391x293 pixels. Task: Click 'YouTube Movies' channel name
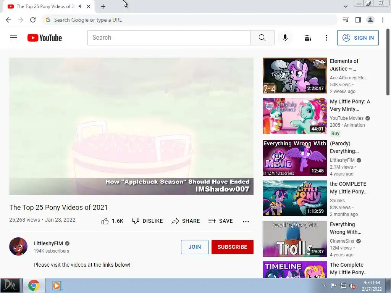(347, 118)
